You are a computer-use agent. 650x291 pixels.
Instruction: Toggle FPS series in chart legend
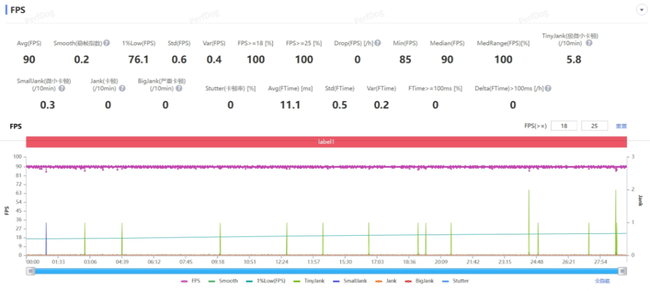191,281
